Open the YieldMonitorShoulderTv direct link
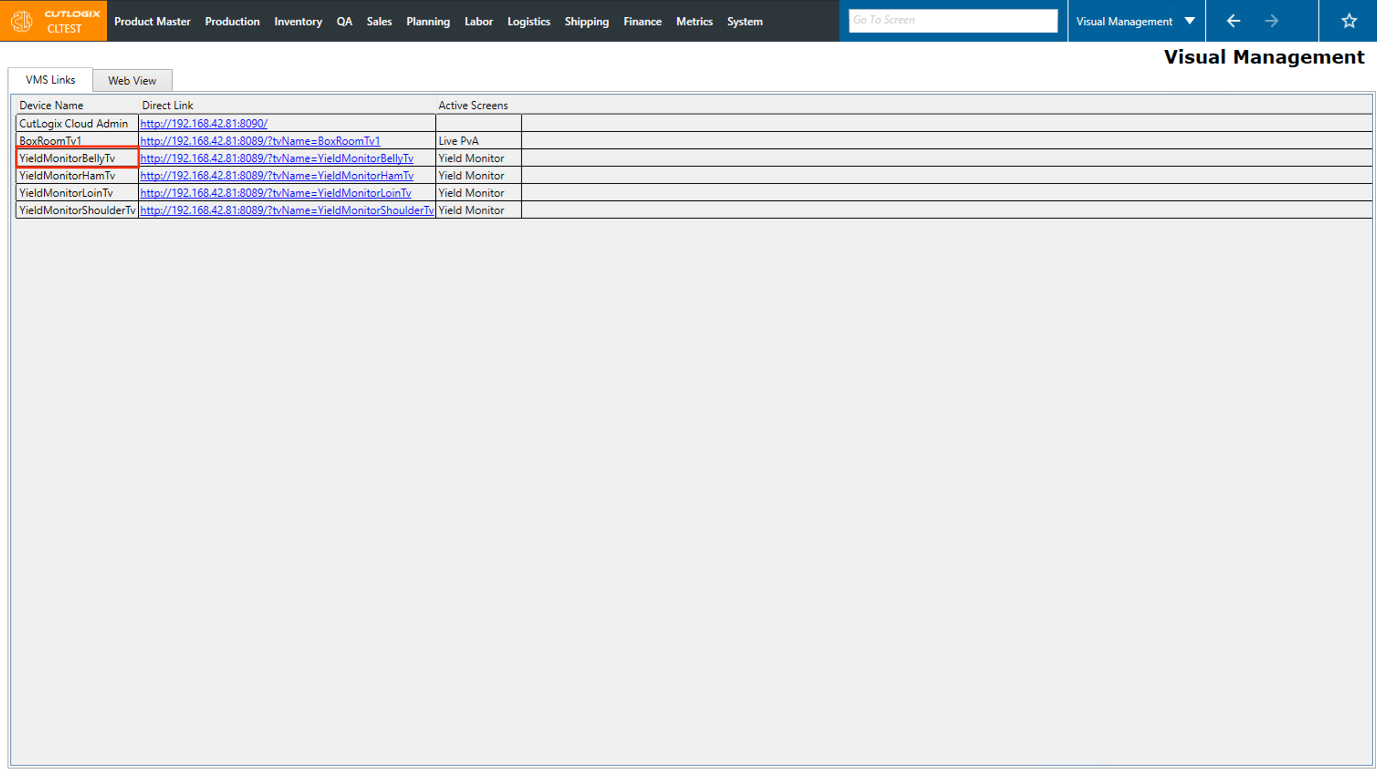The image size is (1377, 771). [287, 210]
